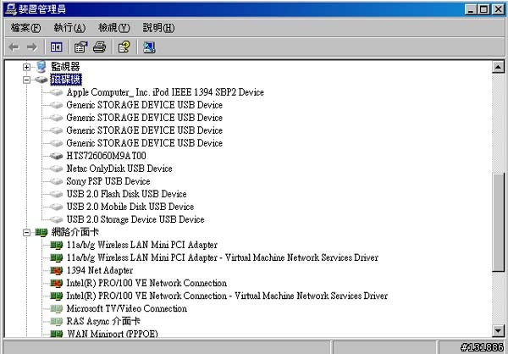Select Sony PSP USB Device
508x354 pixels.
click(x=108, y=181)
